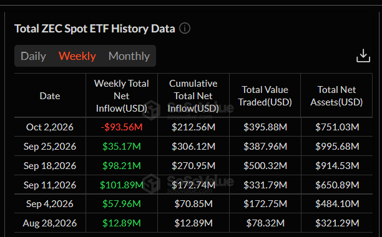Click the green $35.17M inflow value
The height and width of the screenshot is (237, 382).
click(x=122, y=146)
